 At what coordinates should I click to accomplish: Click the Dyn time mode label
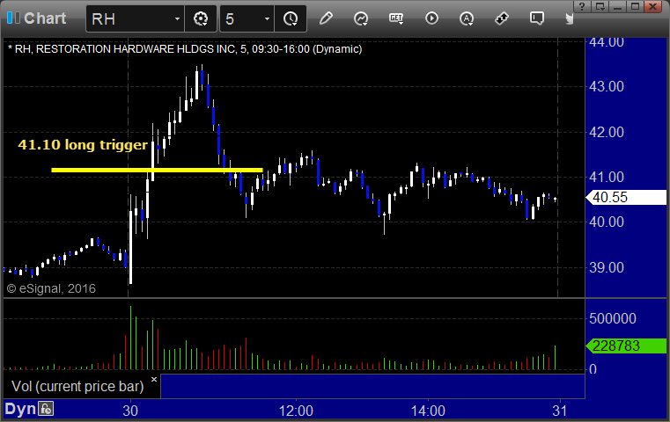(x=20, y=409)
